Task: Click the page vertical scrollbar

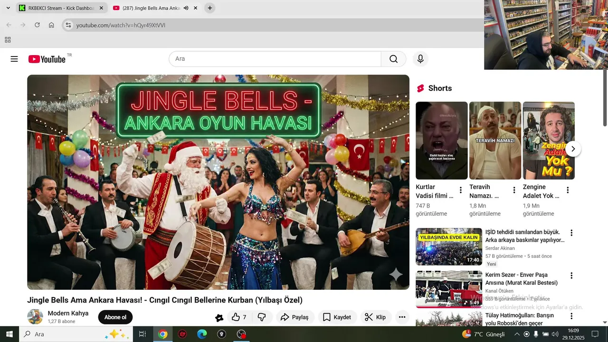Action: (605, 98)
